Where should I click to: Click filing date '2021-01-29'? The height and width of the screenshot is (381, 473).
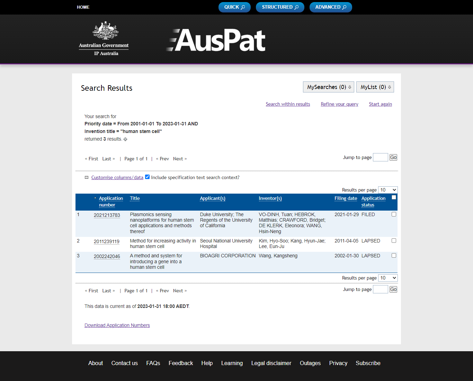click(x=346, y=214)
